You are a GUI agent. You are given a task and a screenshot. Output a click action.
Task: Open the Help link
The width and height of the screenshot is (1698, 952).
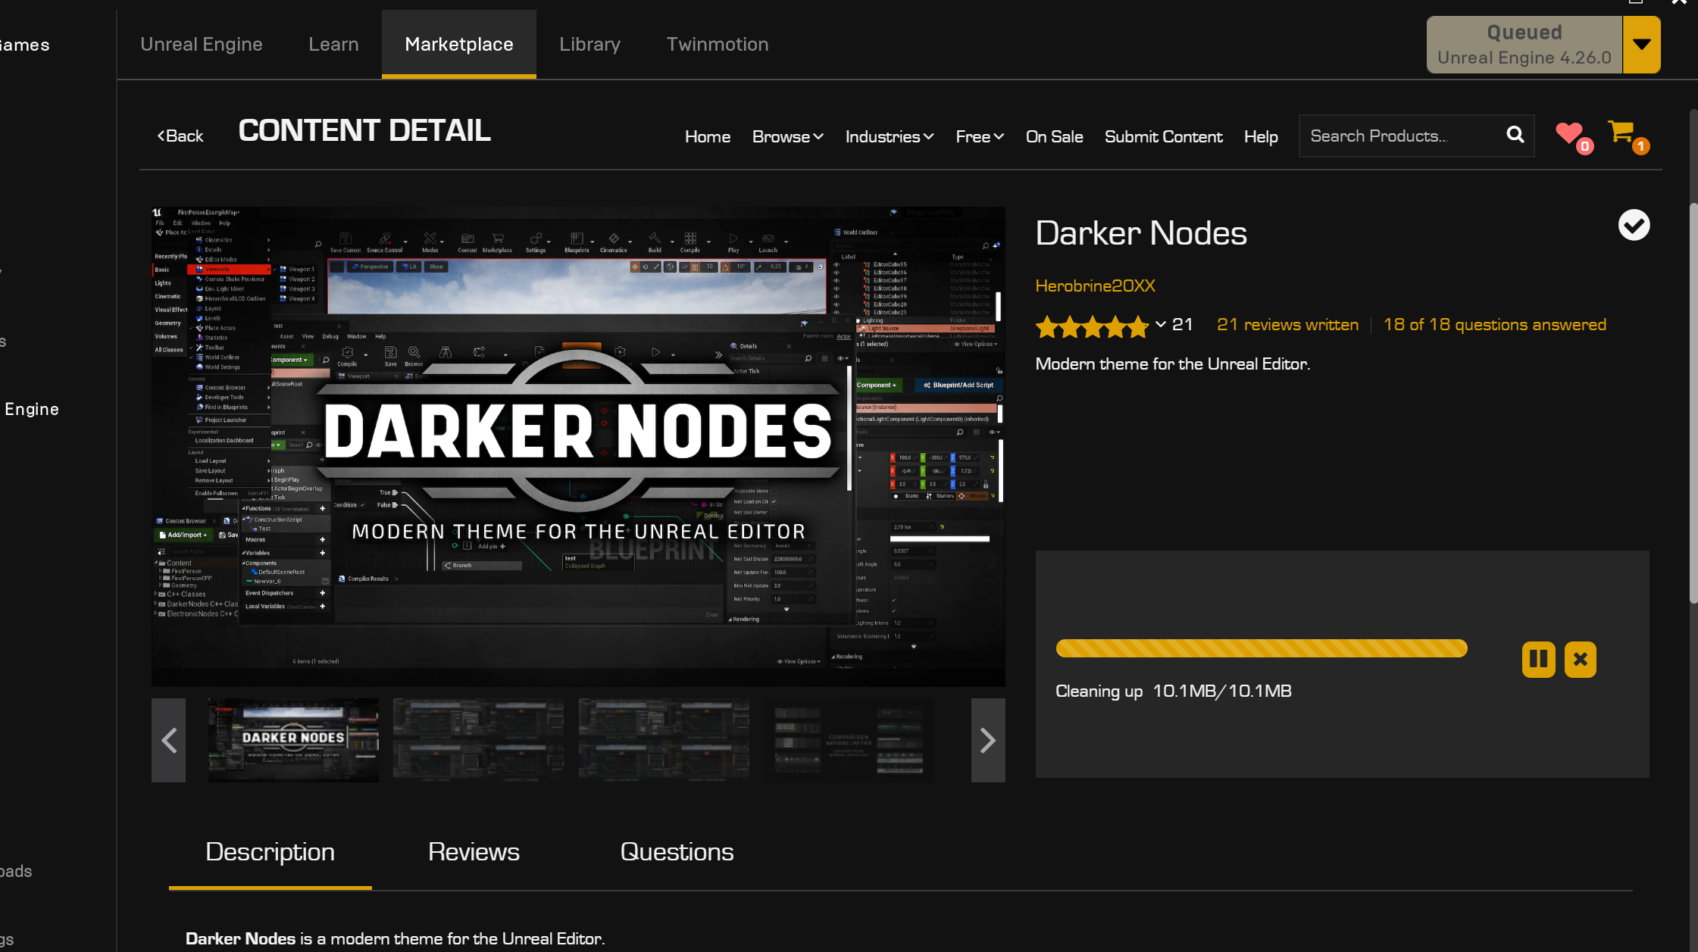1261,136
